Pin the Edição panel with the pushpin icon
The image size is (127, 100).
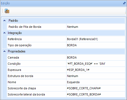coord(124,3)
